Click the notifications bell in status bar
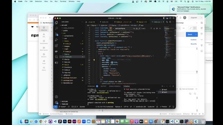The image size is (223, 125). pyautogui.click(x=174, y=107)
